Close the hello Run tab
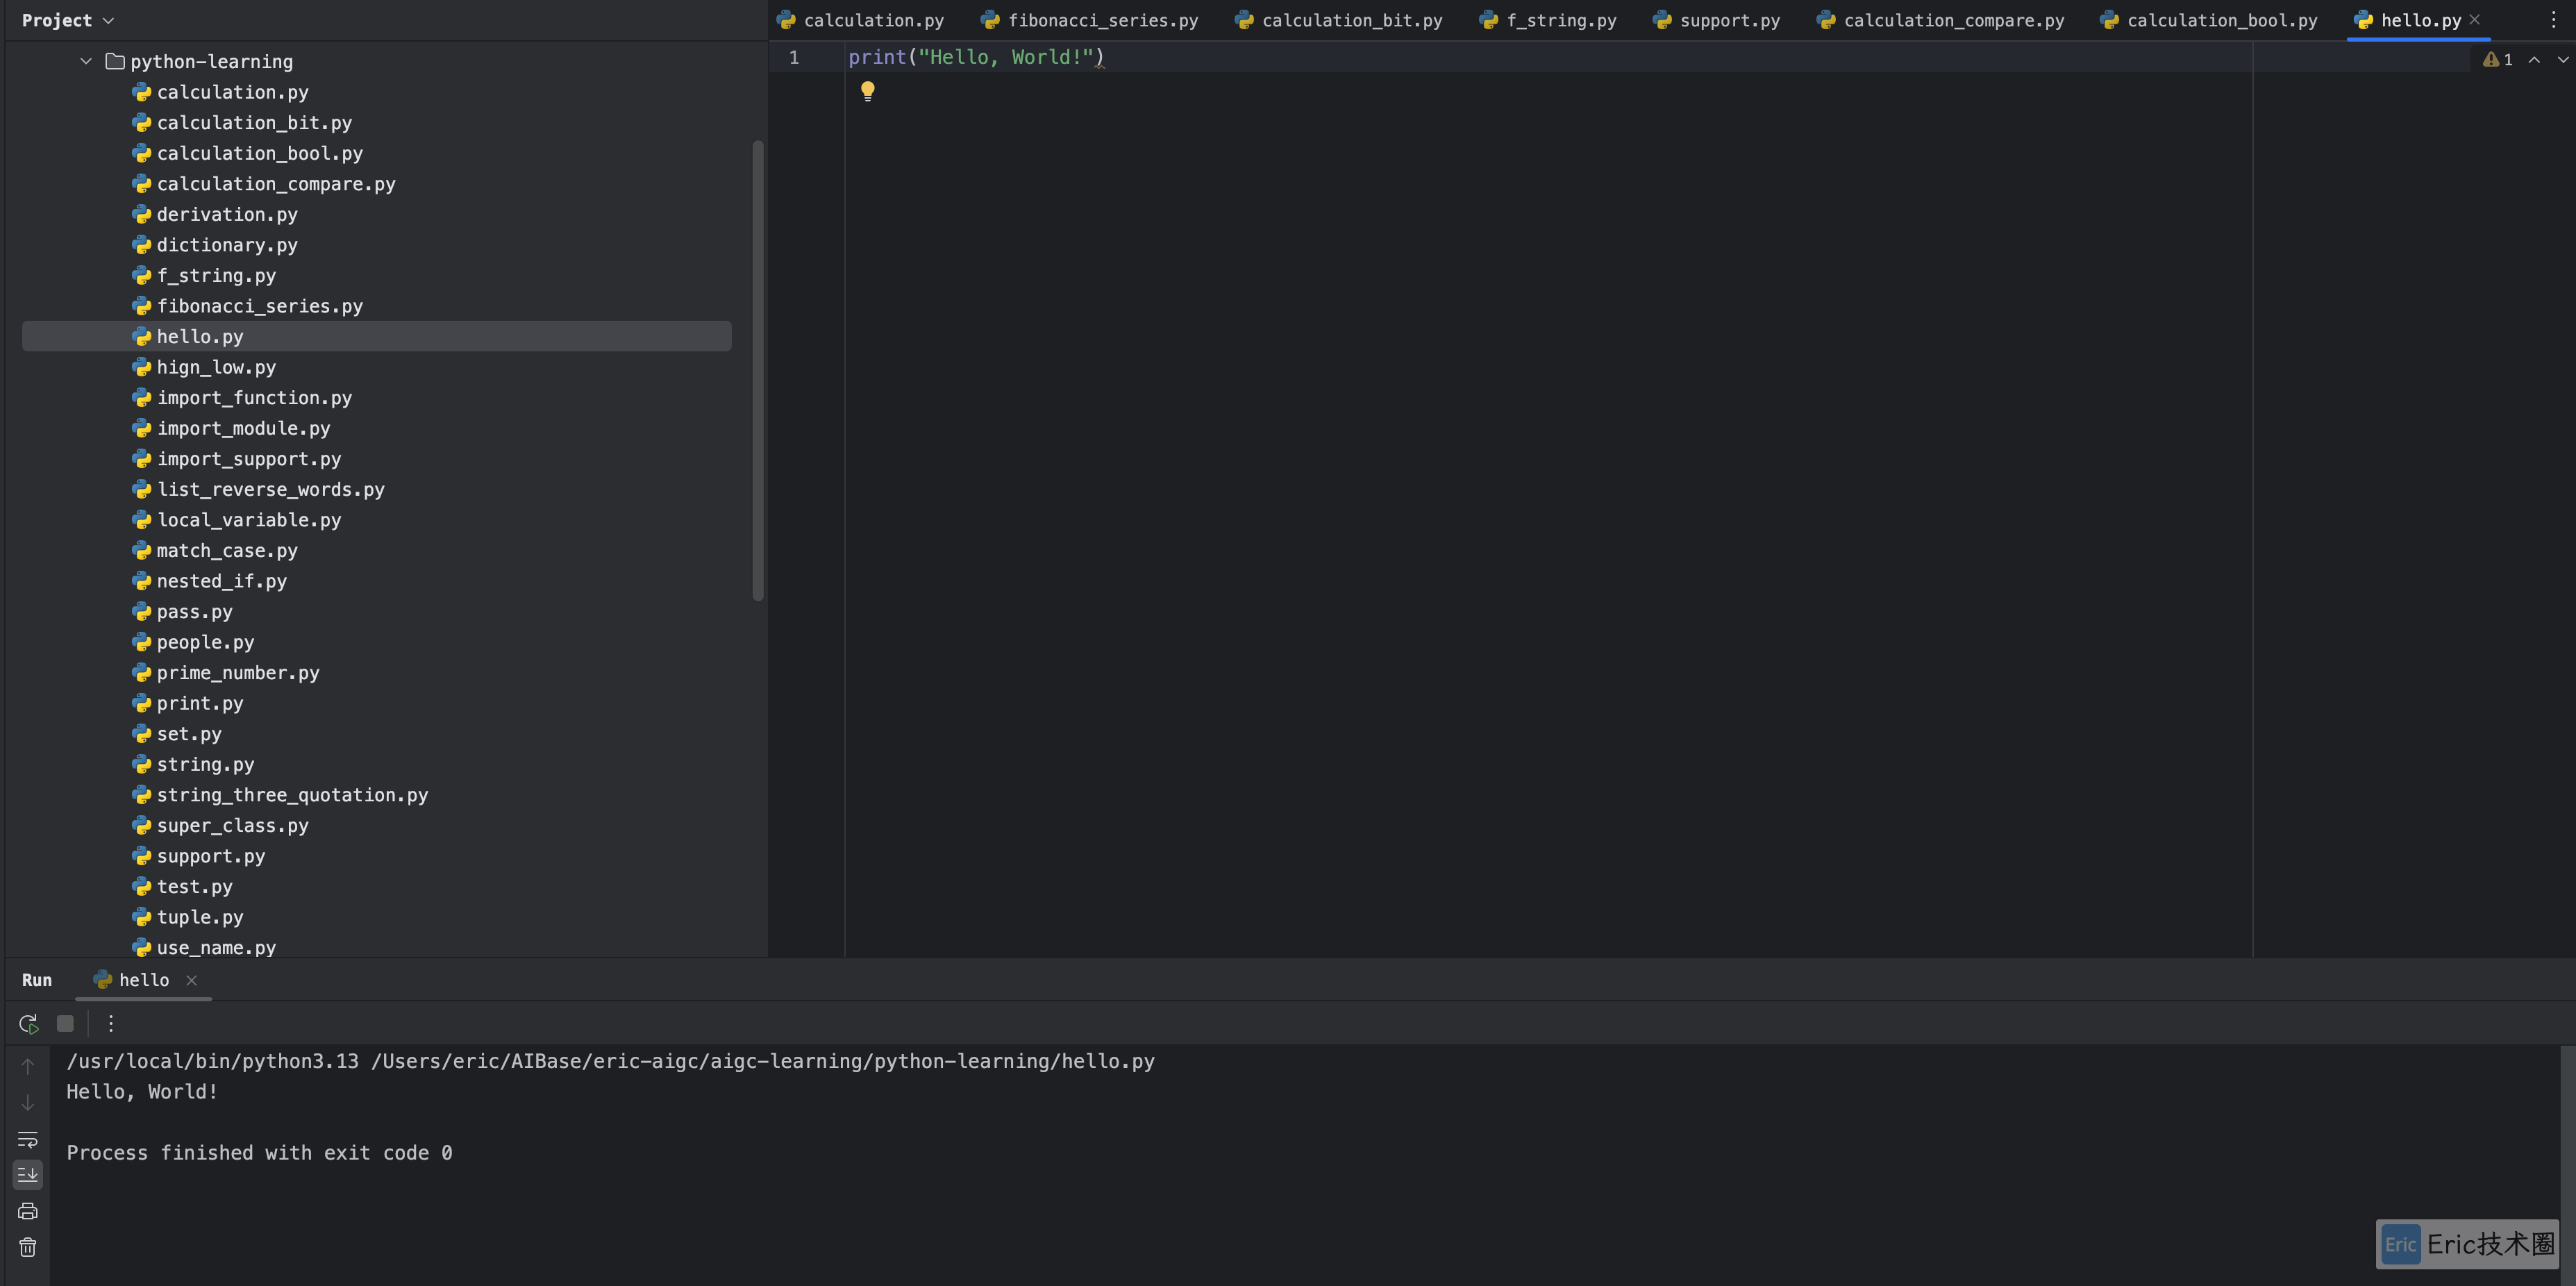The image size is (2576, 1286). point(191,980)
